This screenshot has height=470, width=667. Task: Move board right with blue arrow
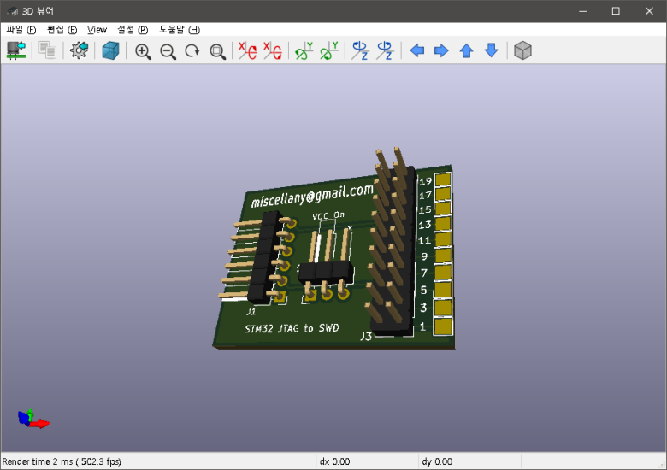coord(441,50)
